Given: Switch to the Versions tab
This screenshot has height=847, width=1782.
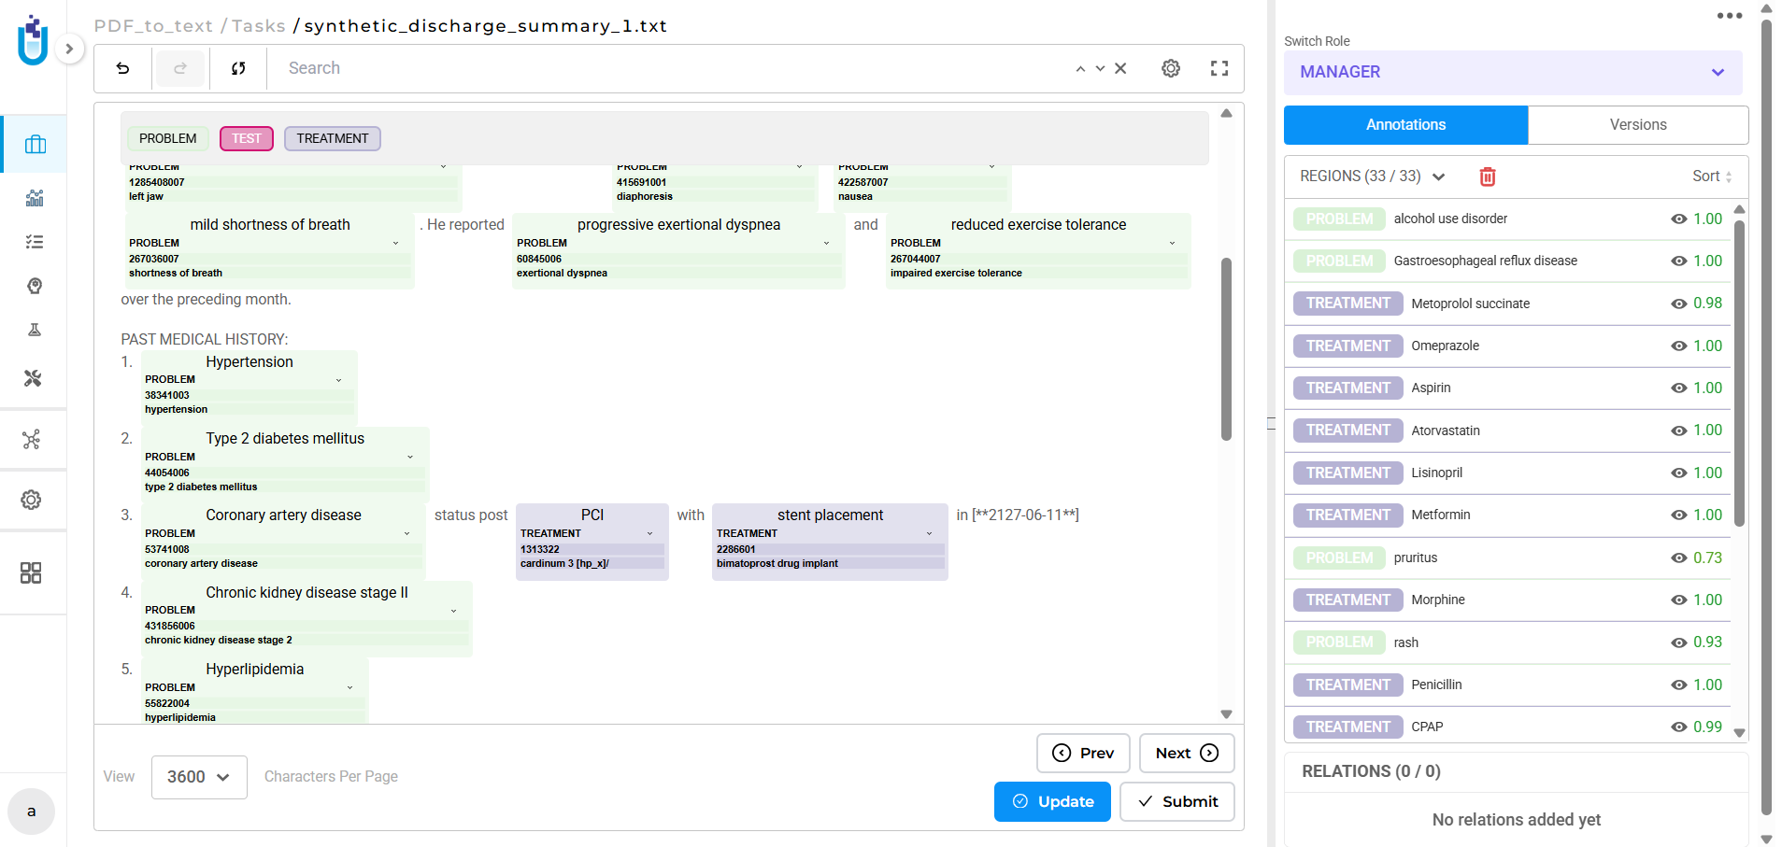Looking at the screenshot, I should pyautogui.click(x=1637, y=125).
